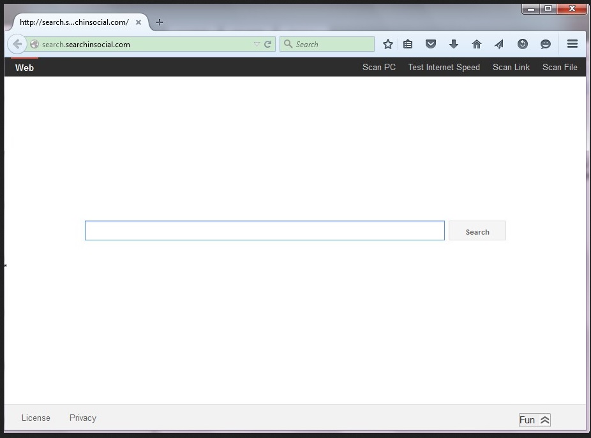Go back with the browser back arrow
The width and height of the screenshot is (591, 438).
click(x=17, y=44)
